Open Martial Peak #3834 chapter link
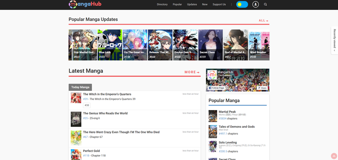Image resolution: width=338 pixels, height=160 pixels. pos(223,119)
